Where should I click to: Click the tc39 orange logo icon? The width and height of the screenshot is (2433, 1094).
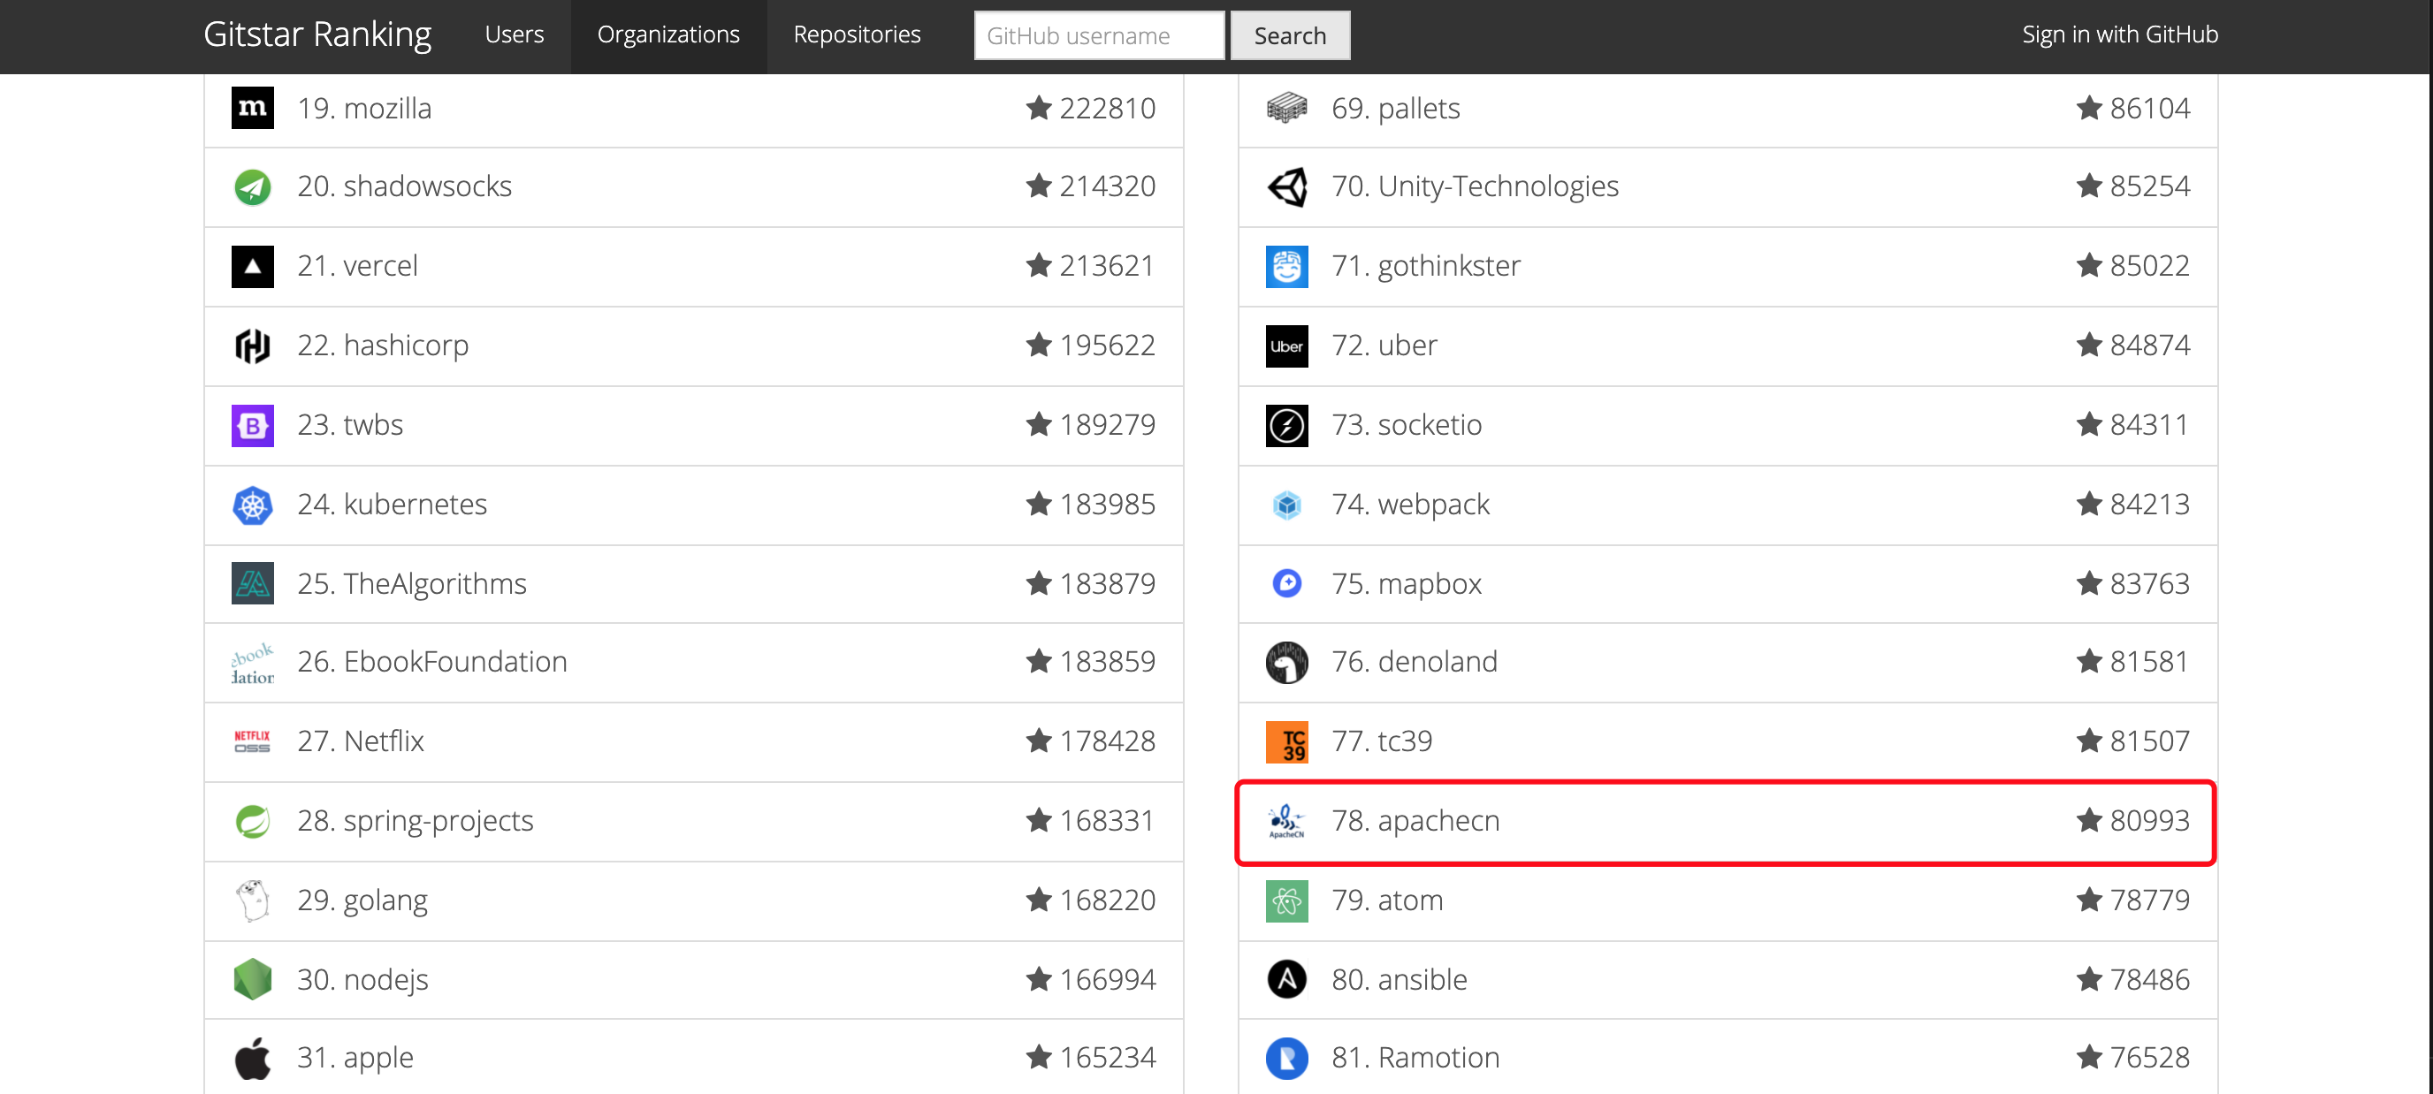[x=1286, y=742]
